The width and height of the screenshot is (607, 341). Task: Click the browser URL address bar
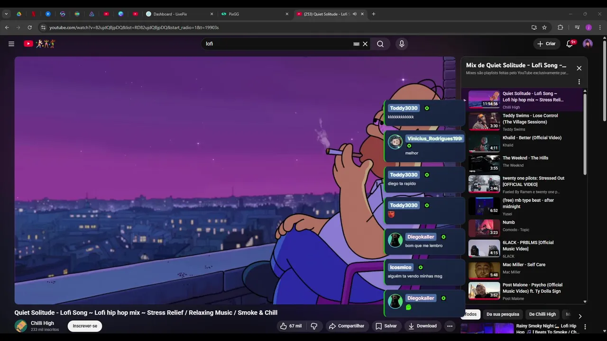[x=285, y=27]
